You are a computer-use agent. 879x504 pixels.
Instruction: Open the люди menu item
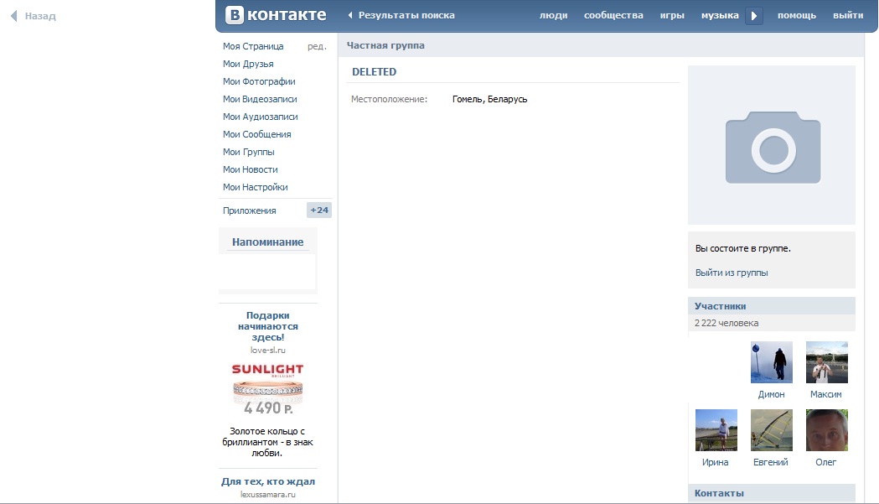click(x=553, y=15)
